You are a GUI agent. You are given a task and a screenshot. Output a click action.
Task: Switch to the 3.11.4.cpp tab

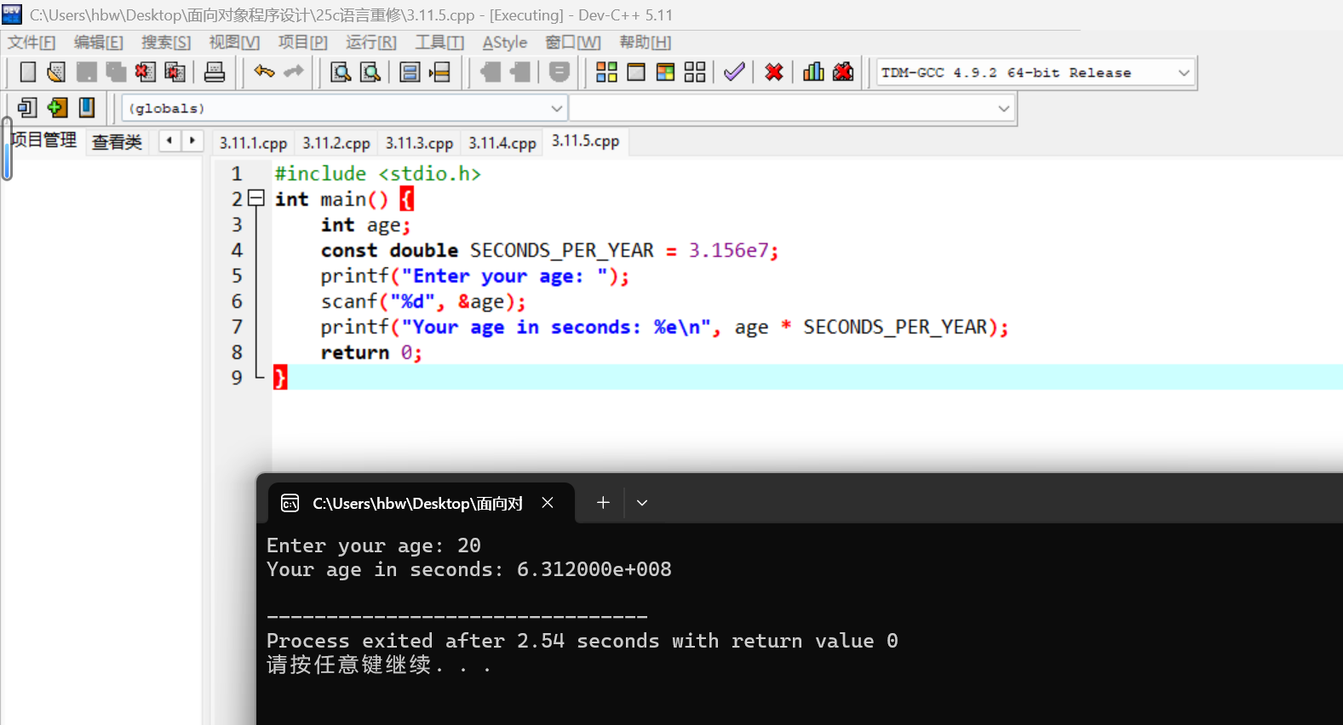point(502,143)
